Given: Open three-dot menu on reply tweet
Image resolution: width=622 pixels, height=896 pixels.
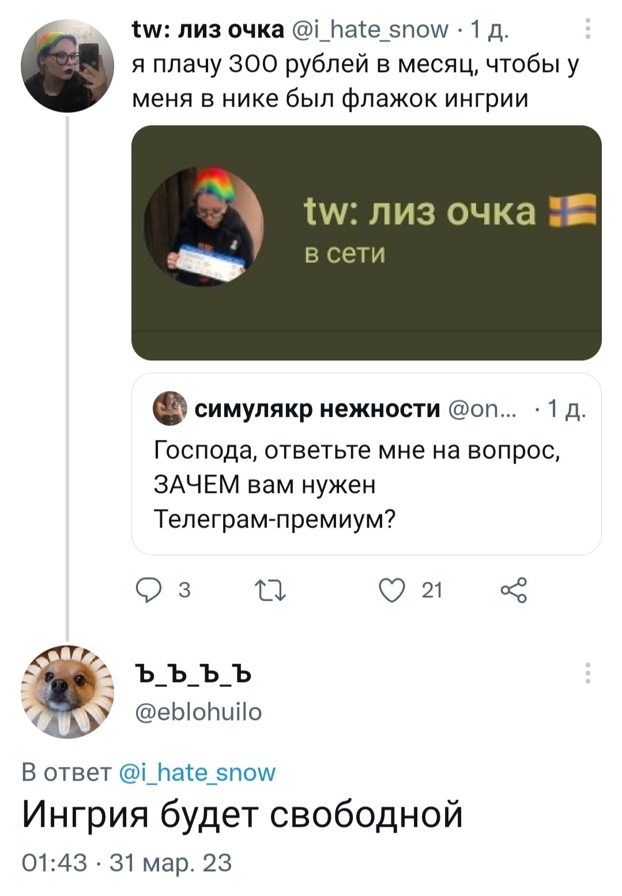Looking at the screenshot, I should coord(587,673).
